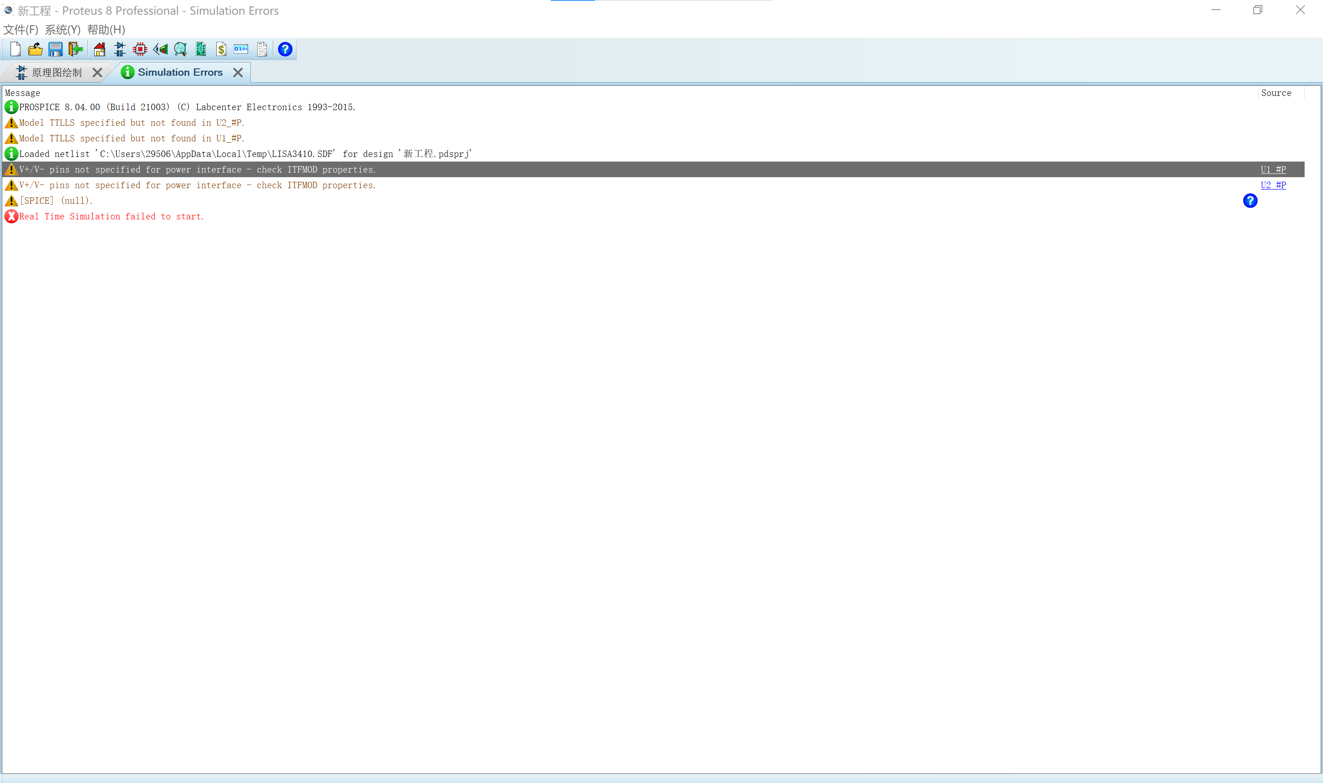Click the info icon of the Loaded netlist row
Screen dimensions: 1323x783
pos(11,154)
